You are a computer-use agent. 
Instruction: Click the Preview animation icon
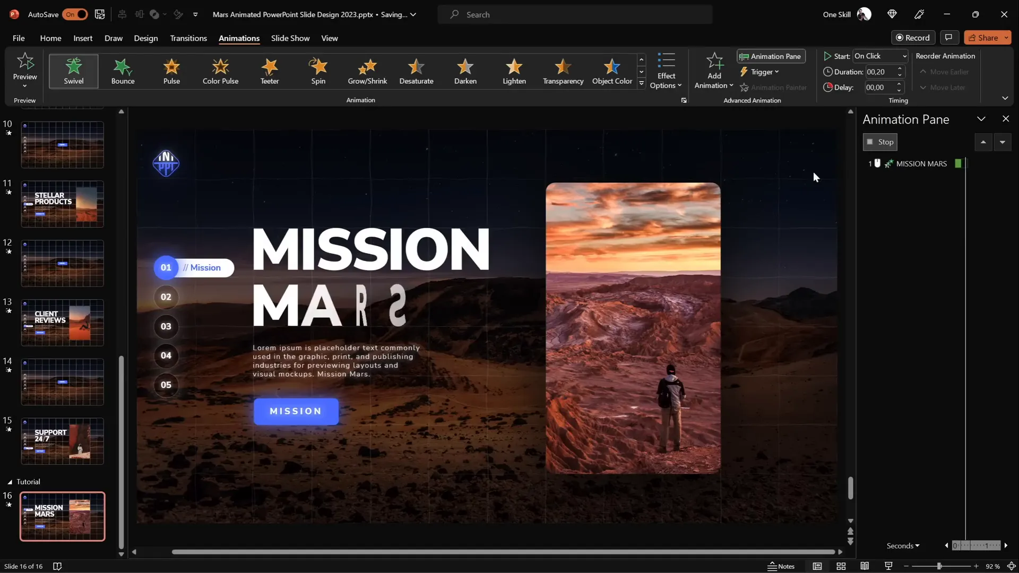tap(25, 62)
